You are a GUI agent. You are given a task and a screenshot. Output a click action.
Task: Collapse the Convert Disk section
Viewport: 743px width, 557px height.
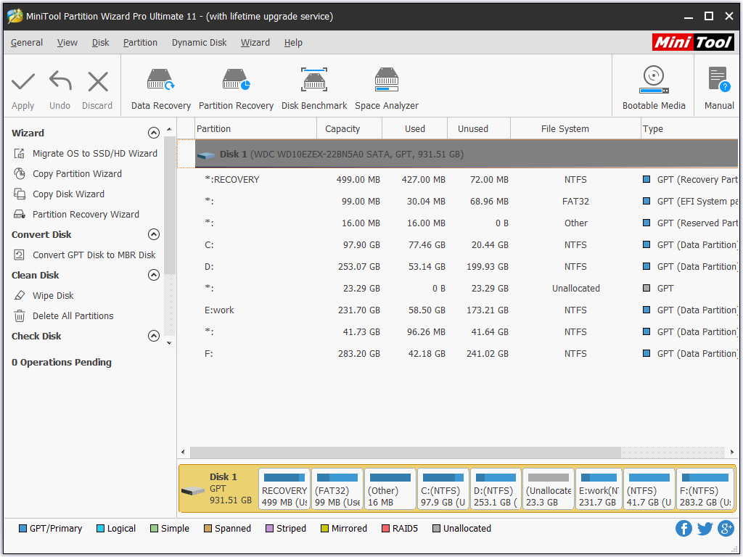click(154, 234)
